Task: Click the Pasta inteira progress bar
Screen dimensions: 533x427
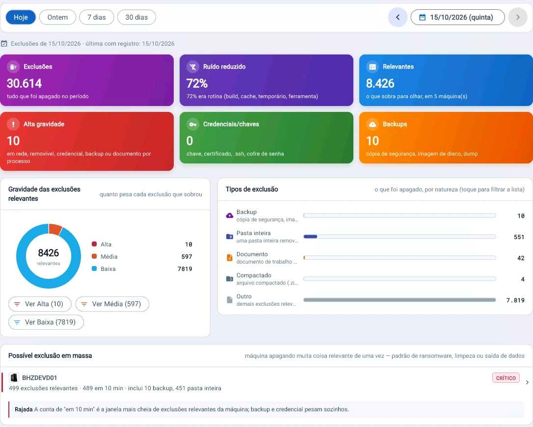Action: click(400, 237)
